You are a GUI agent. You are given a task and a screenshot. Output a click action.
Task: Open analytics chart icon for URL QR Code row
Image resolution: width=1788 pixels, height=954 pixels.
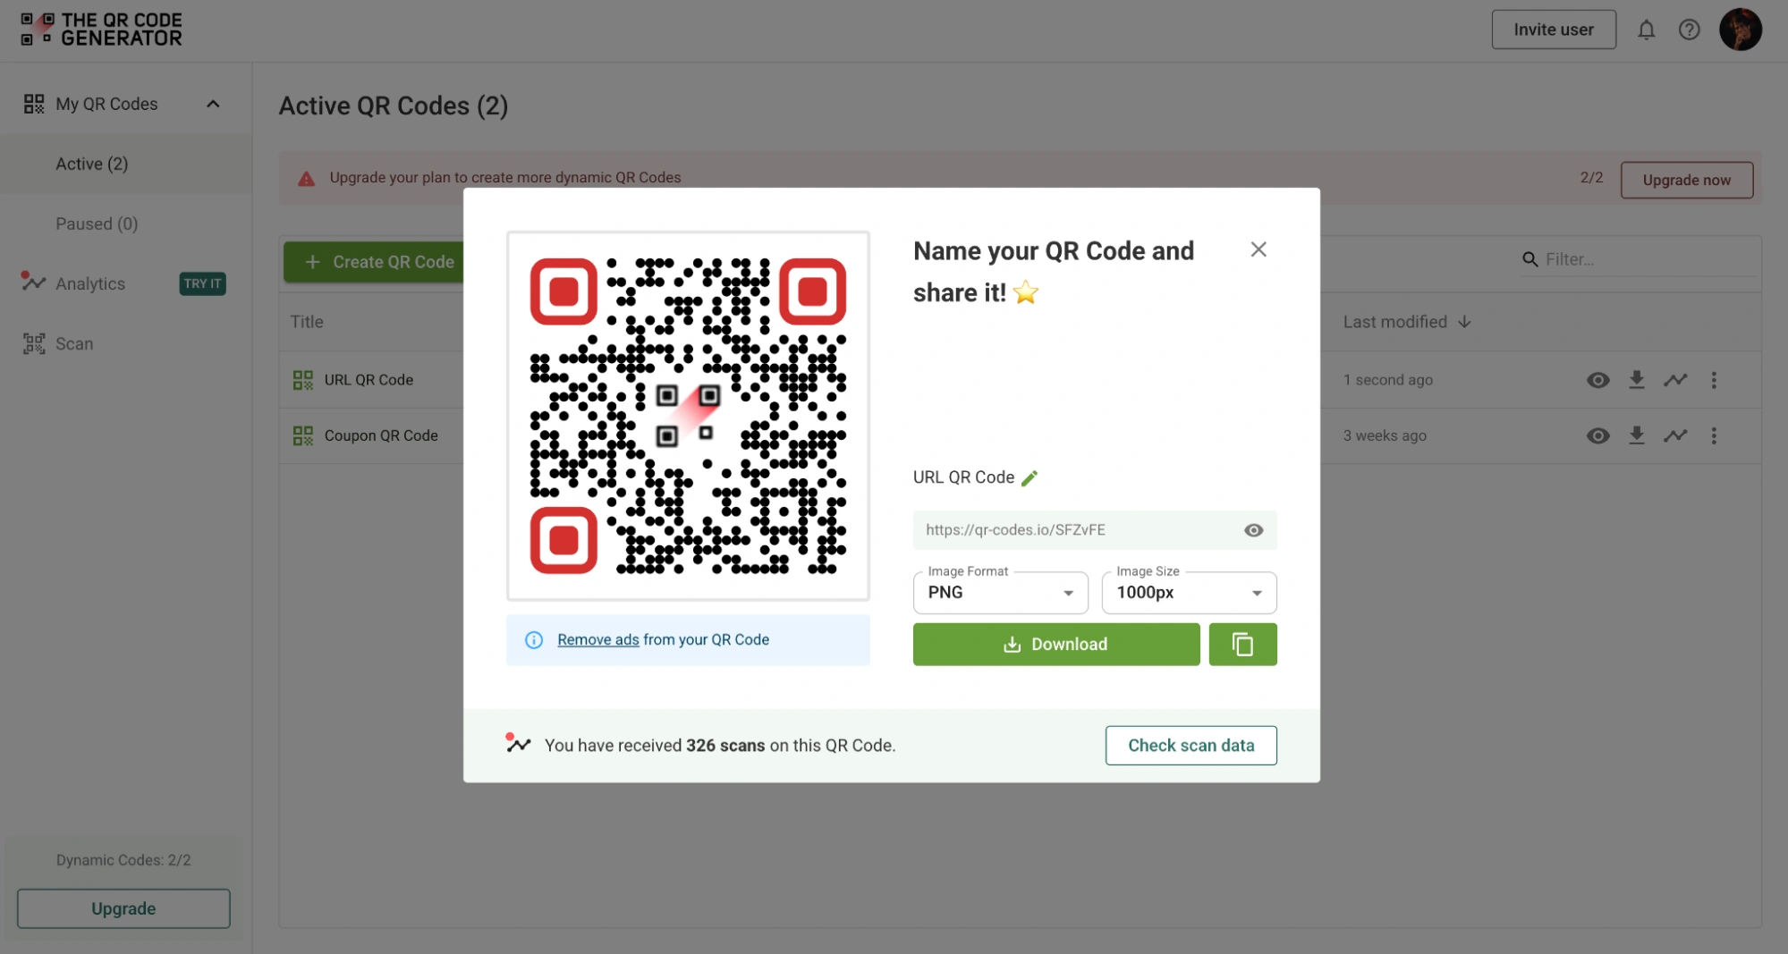[1675, 380]
